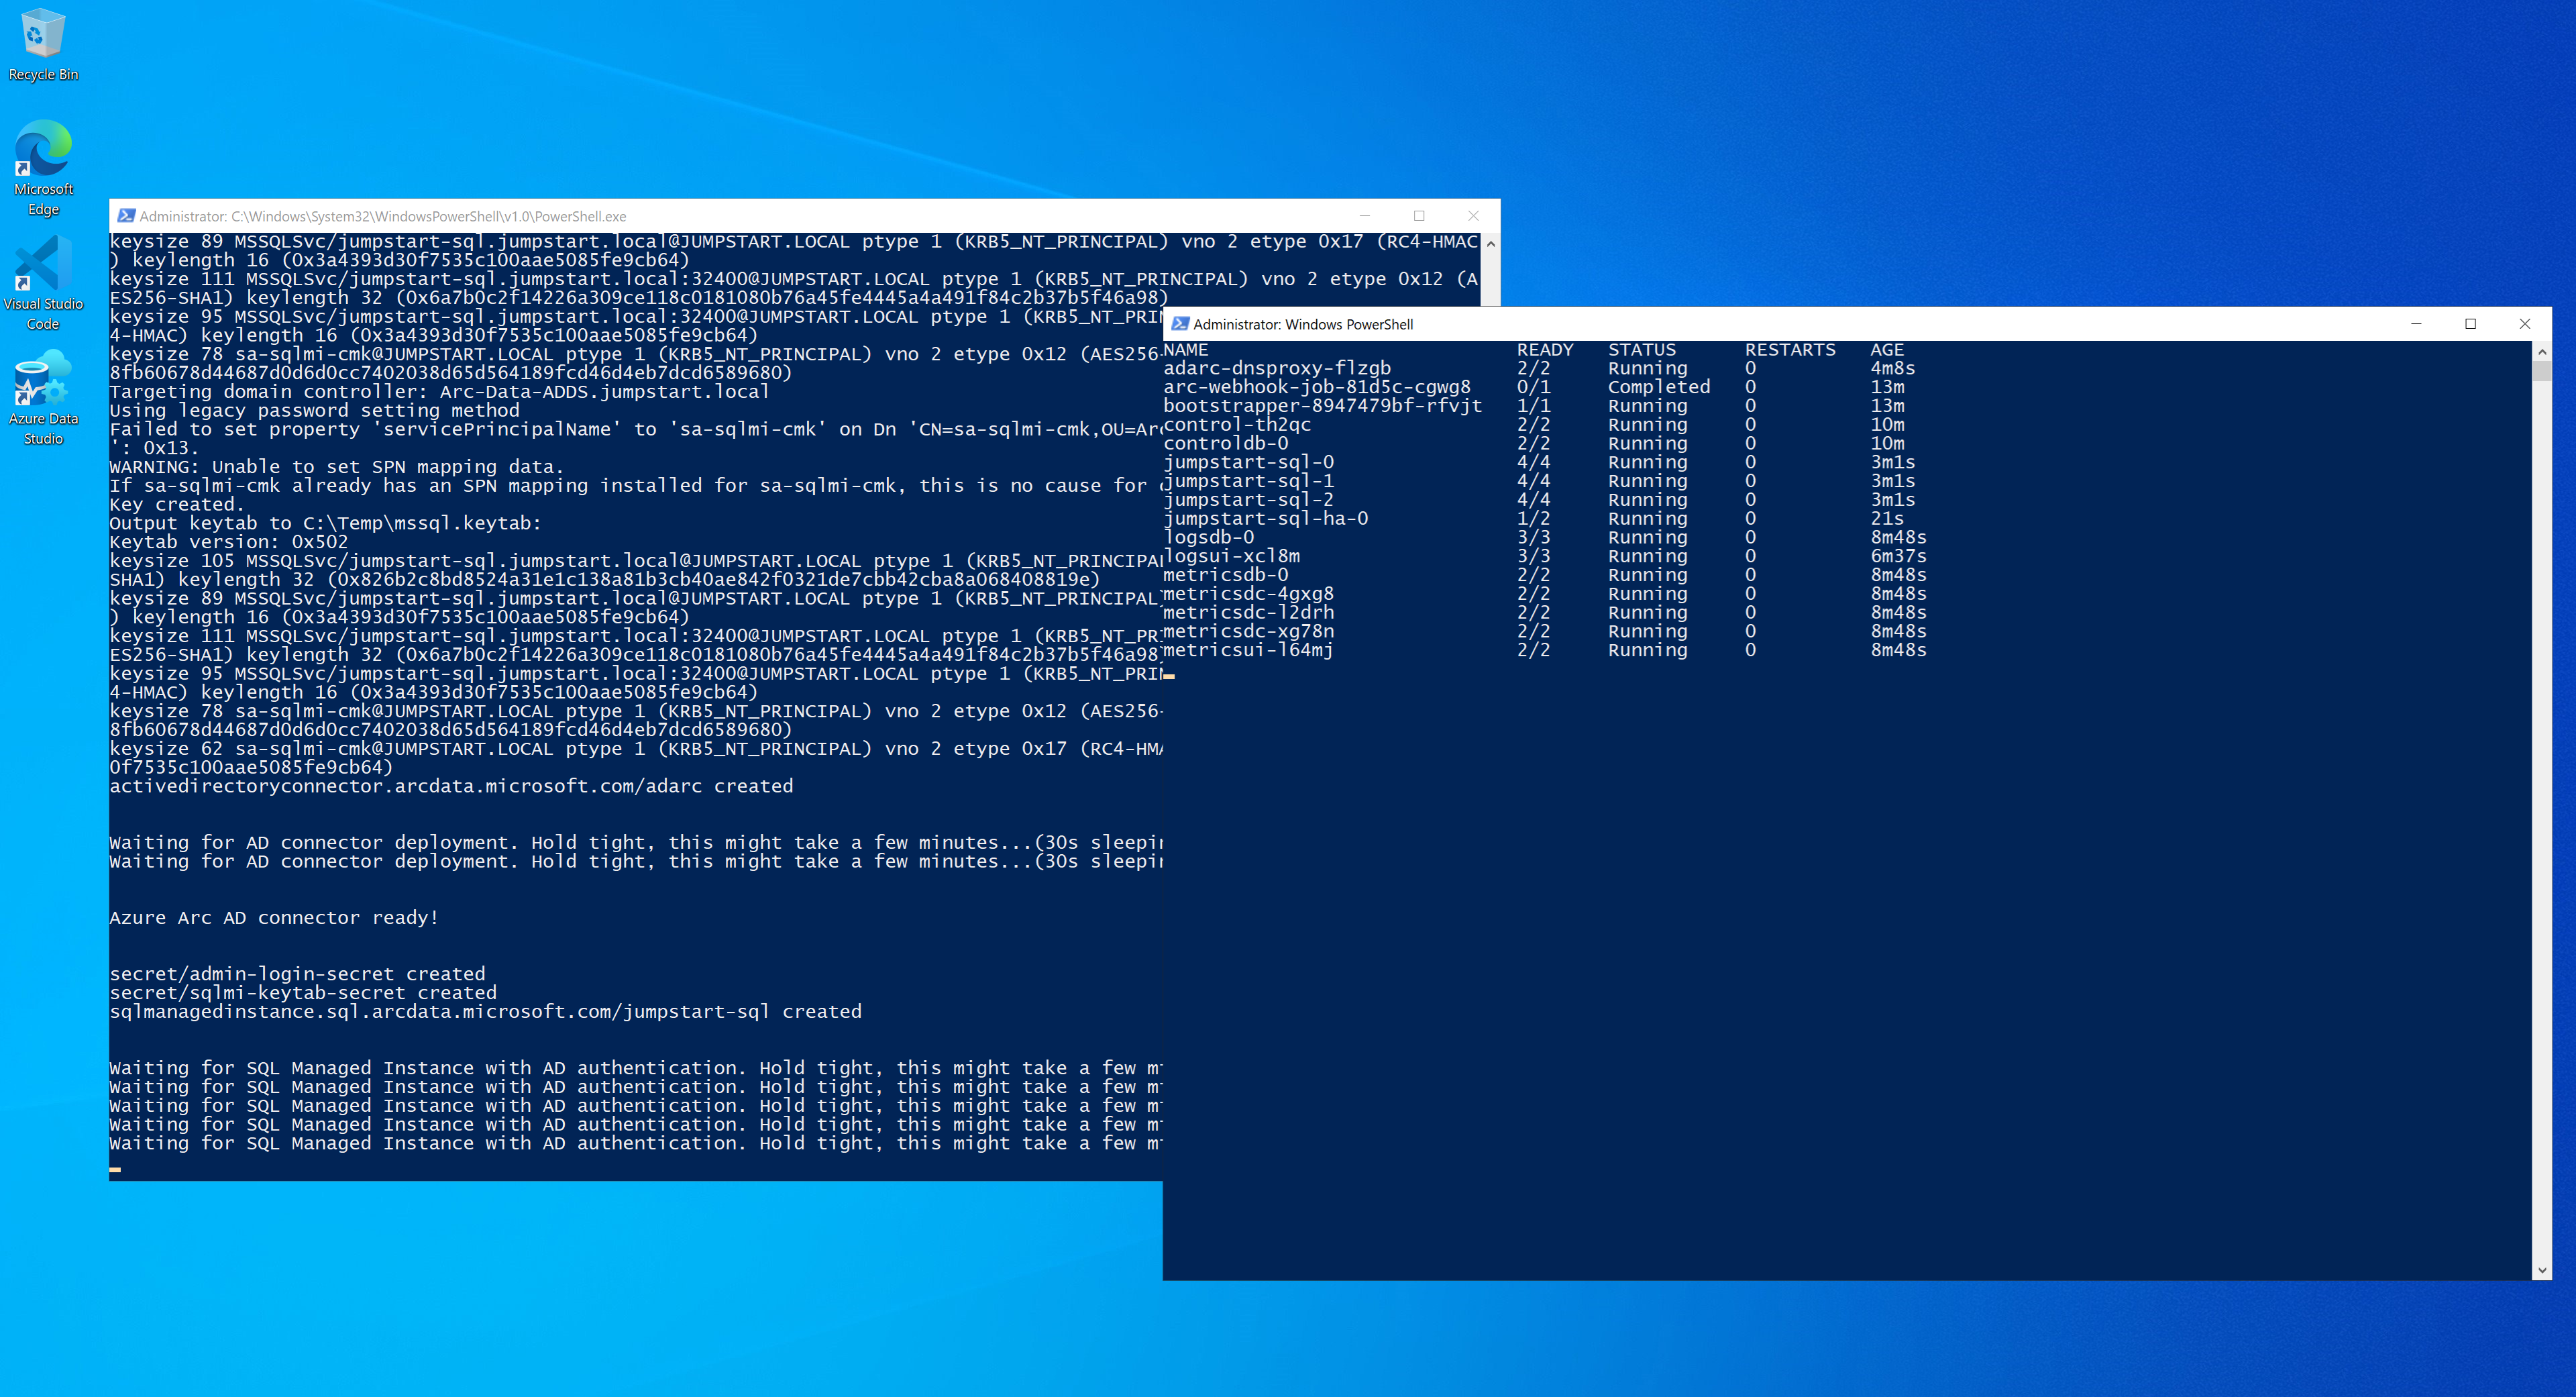Click 'Using legacy password setting method' line

(314, 410)
